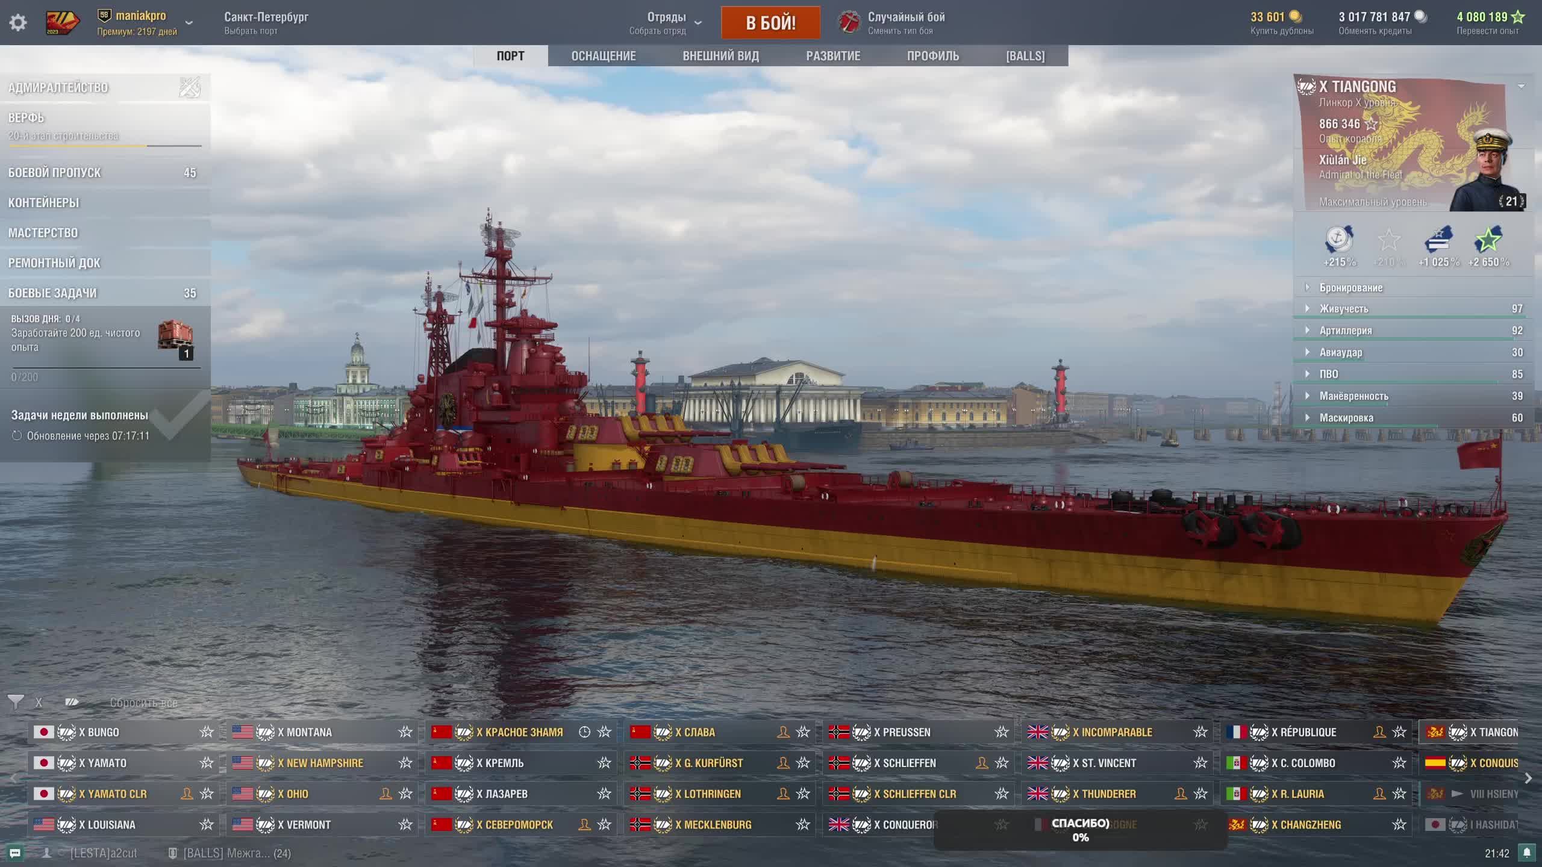Click the chat bubble icon at bottom left
The image size is (1542, 867).
point(15,853)
